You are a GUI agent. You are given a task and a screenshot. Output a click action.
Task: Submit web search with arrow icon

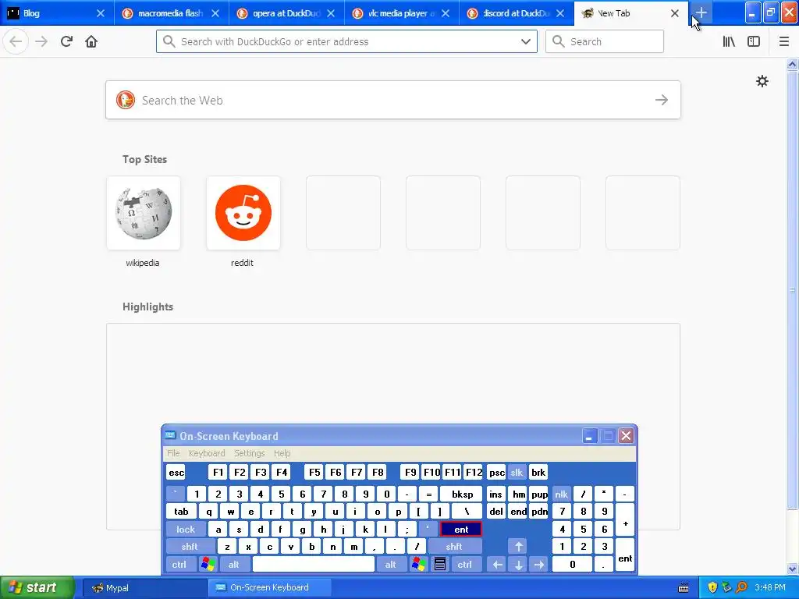point(662,100)
